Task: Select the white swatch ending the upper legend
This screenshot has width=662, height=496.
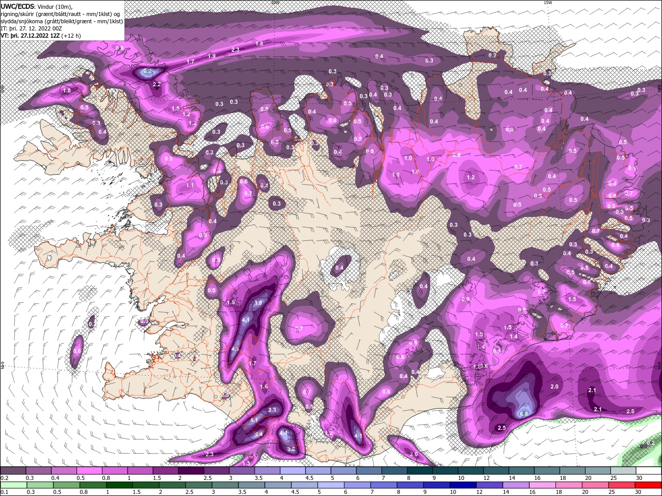Action: click(x=649, y=471)
